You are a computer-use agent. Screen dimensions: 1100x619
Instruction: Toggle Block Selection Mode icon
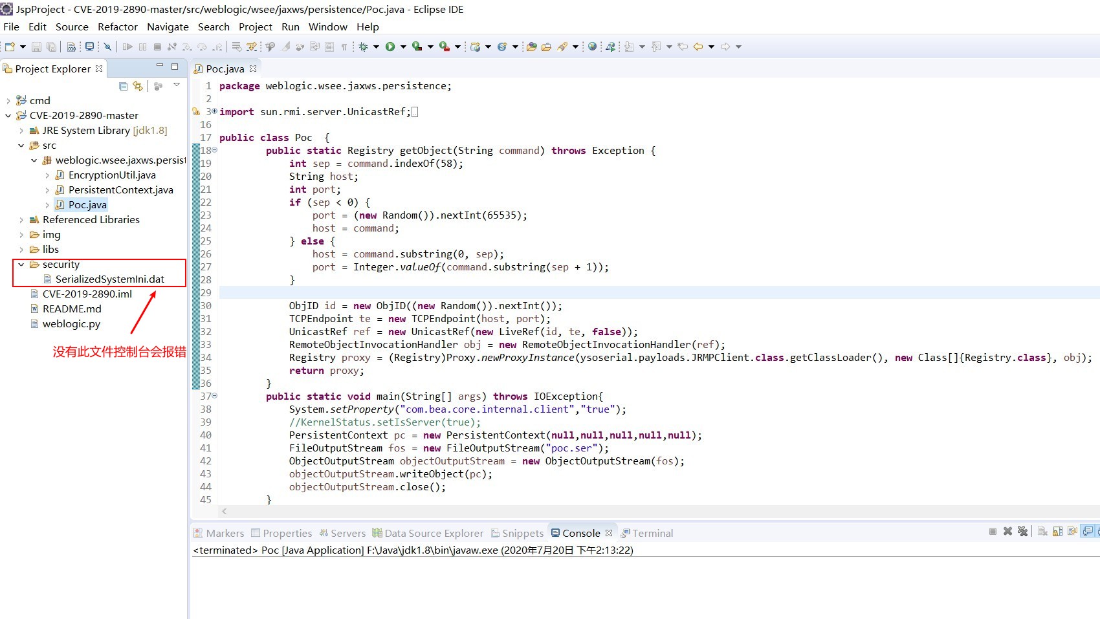click(x=329, y=47)
